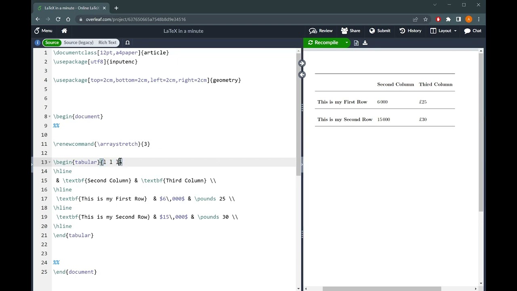This screenshot has width=517, height=291.
Task: Expand the Recompile options arrow
Action: coord(347,42)
